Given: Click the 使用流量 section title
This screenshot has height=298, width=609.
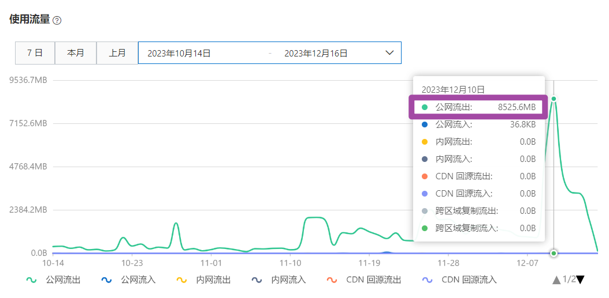Looking at the screenshot, I should (29, 19).
